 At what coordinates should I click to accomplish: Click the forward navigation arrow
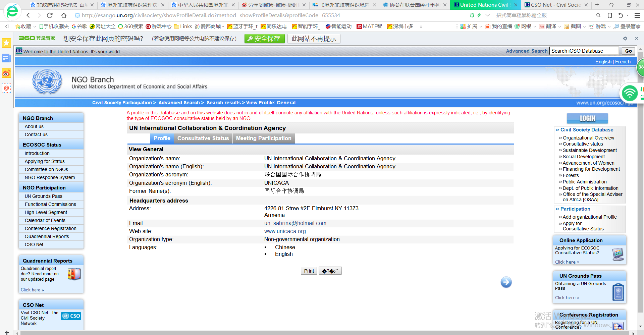[39, 15]
